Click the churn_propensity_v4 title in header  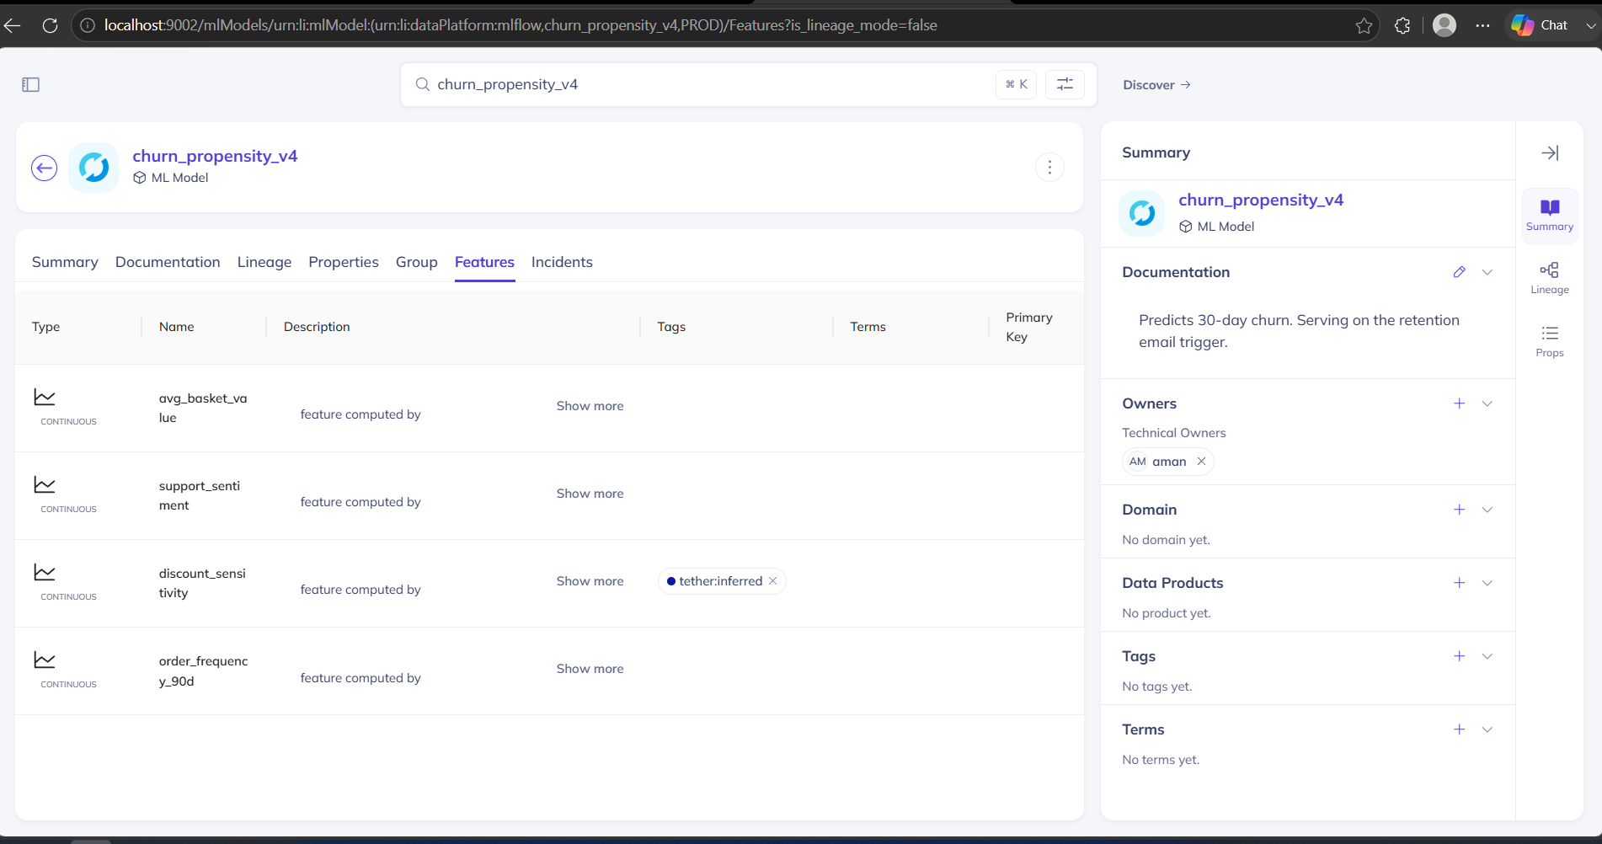pos(215,156)
